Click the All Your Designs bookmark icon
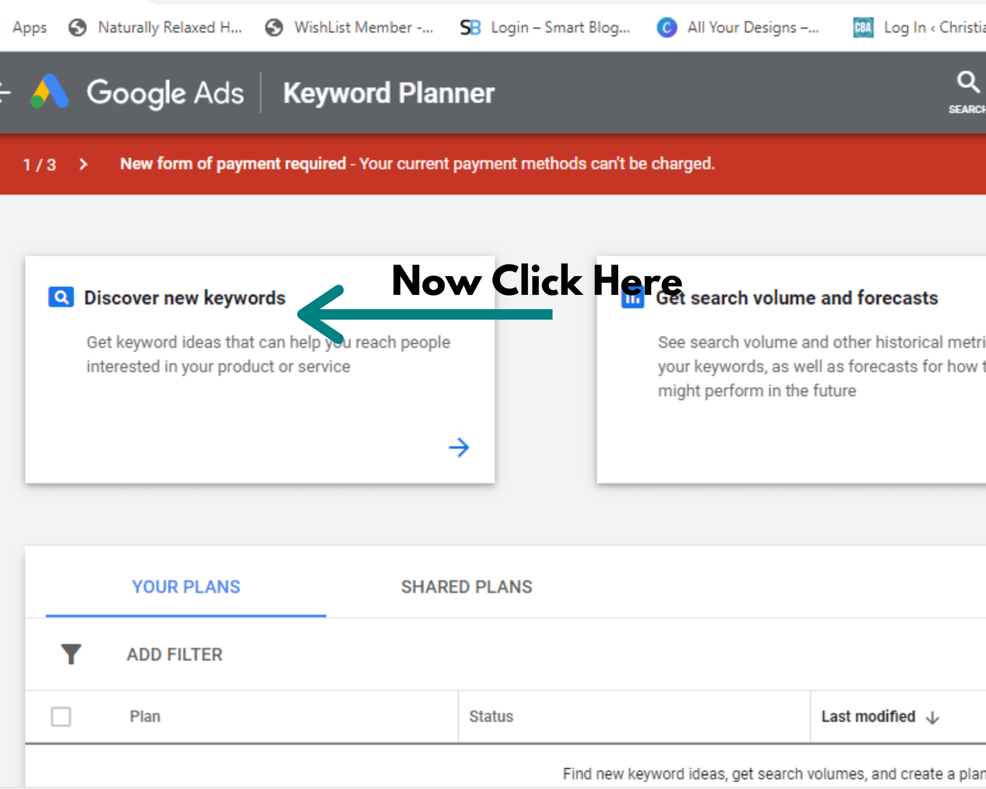 pos(667,28)
